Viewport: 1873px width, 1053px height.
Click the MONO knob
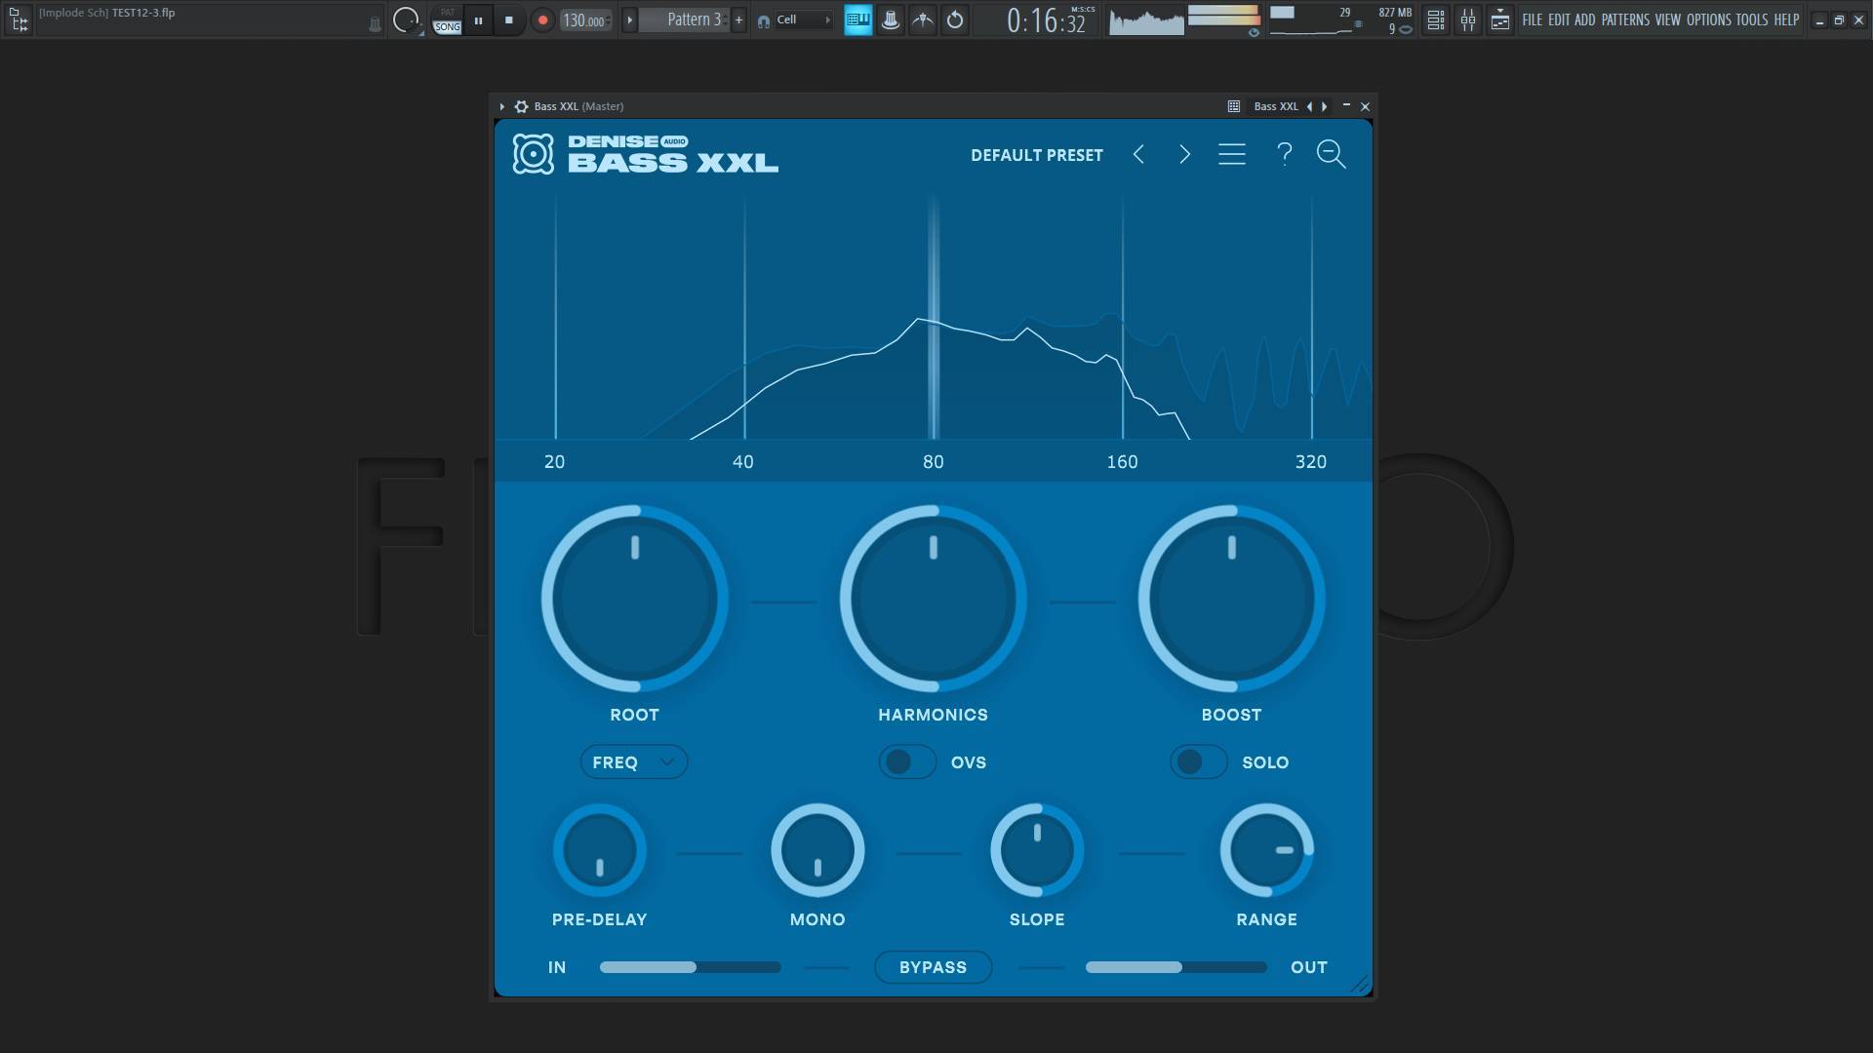[x=817, y=850]
